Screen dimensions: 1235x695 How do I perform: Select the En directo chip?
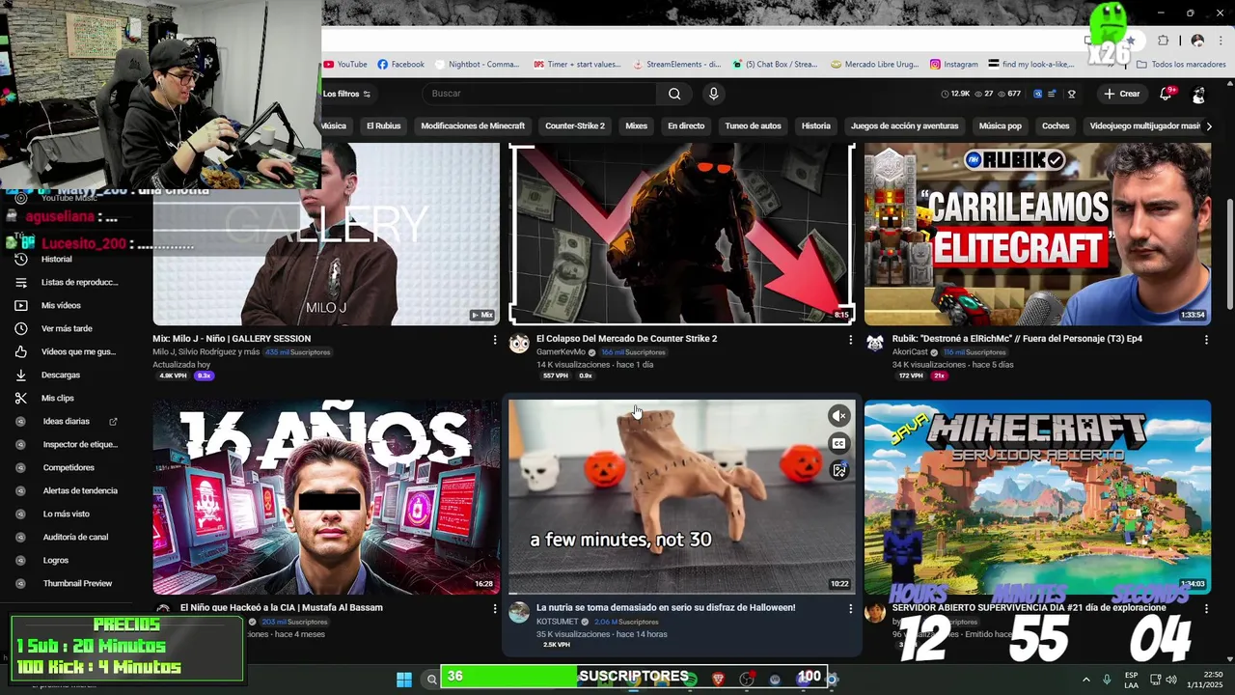(x=686, y=125)
